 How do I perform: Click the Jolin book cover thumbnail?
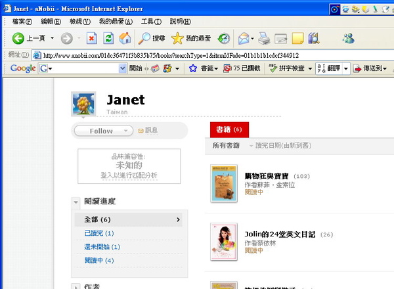tap(224, 242)
